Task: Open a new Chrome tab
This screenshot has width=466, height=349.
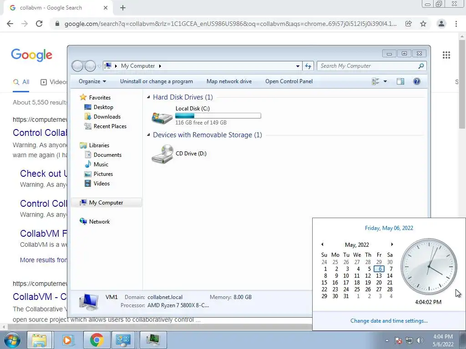Action: [x=123, y=8]
